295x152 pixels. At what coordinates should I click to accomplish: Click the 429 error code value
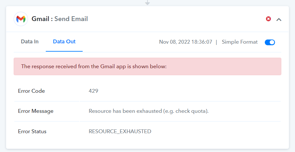coord(93,91)
